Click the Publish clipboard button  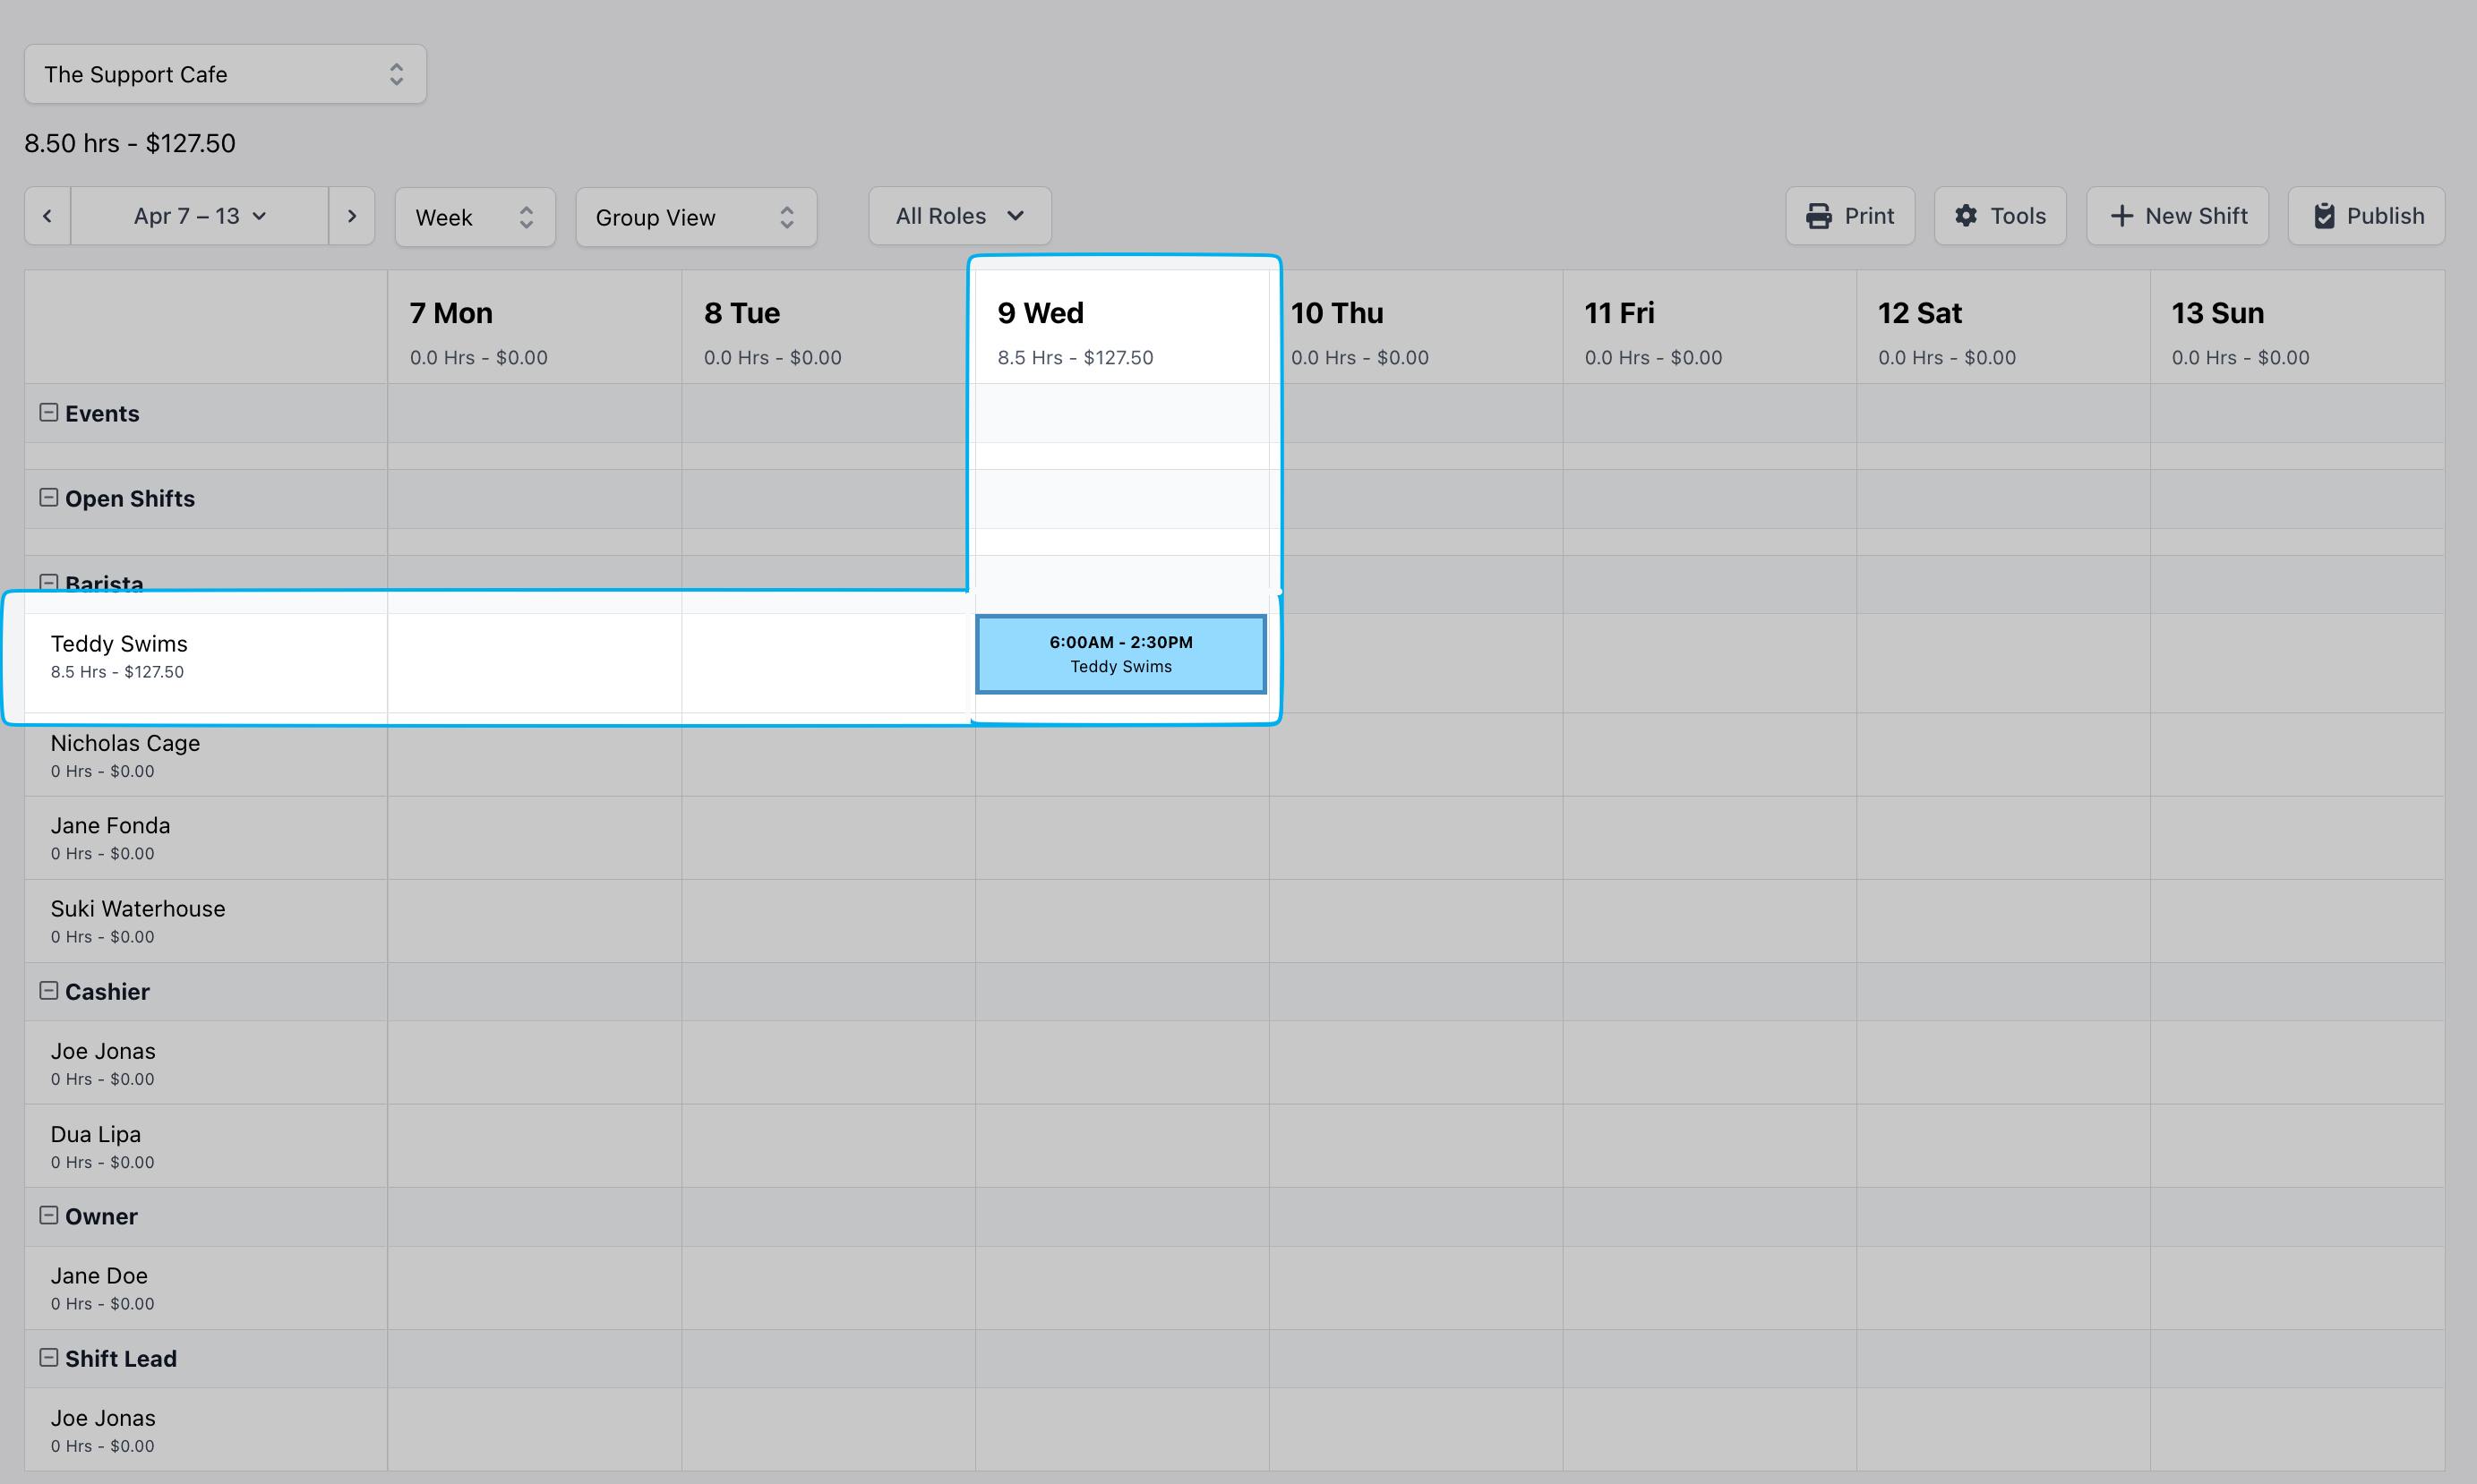[2366, 216]
